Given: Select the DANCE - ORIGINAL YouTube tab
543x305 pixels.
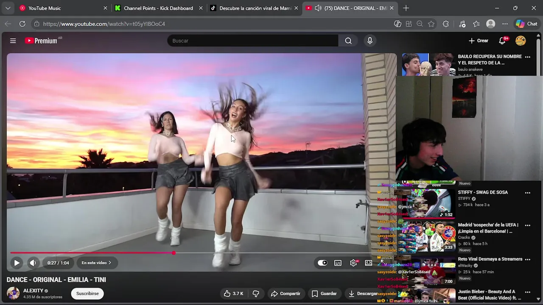Looking at the screenshot, I should 350,8.
